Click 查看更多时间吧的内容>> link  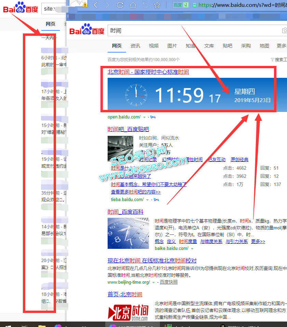(x=136, y=192)
